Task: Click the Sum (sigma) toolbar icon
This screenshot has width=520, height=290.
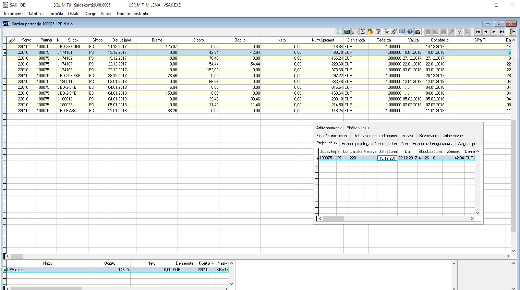Action: (363, 32)
